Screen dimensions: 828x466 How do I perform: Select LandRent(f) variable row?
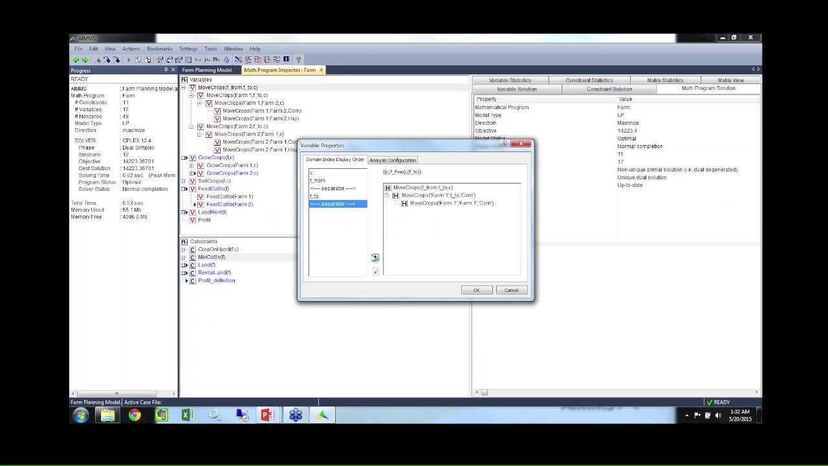212,212
